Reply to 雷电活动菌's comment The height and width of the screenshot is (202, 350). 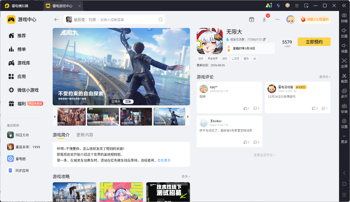pos(325,108)
